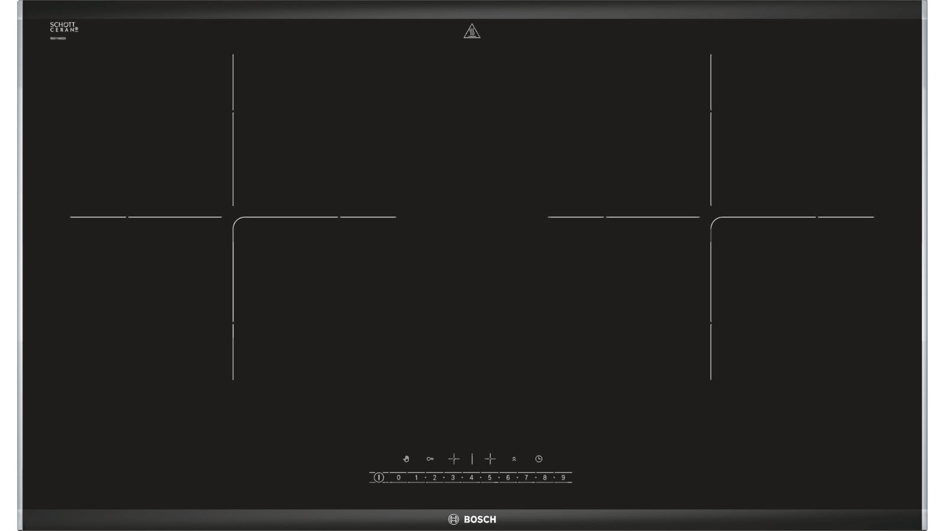Image resolution: width=945 pixels, height=531 pixels.
Task: Set power level 6 on slider
Action: [508, 477]
